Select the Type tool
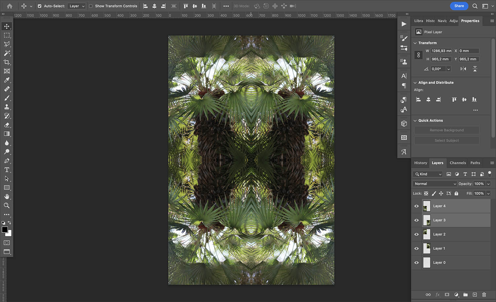The width and height of the screenshot is (496, 302). 7,170
